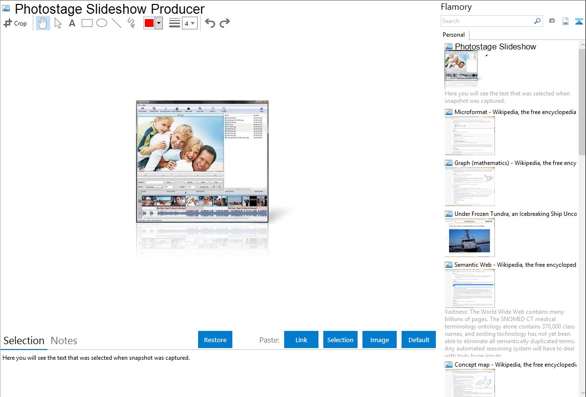Screen dimensions: 586x397
Task: Paste as Image button
Action: pos(379,340)
